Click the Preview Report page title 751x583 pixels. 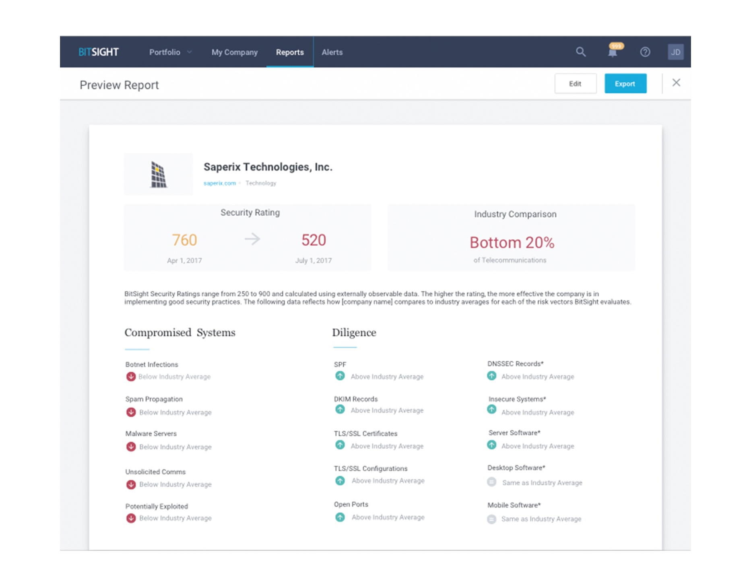point(119,85)
